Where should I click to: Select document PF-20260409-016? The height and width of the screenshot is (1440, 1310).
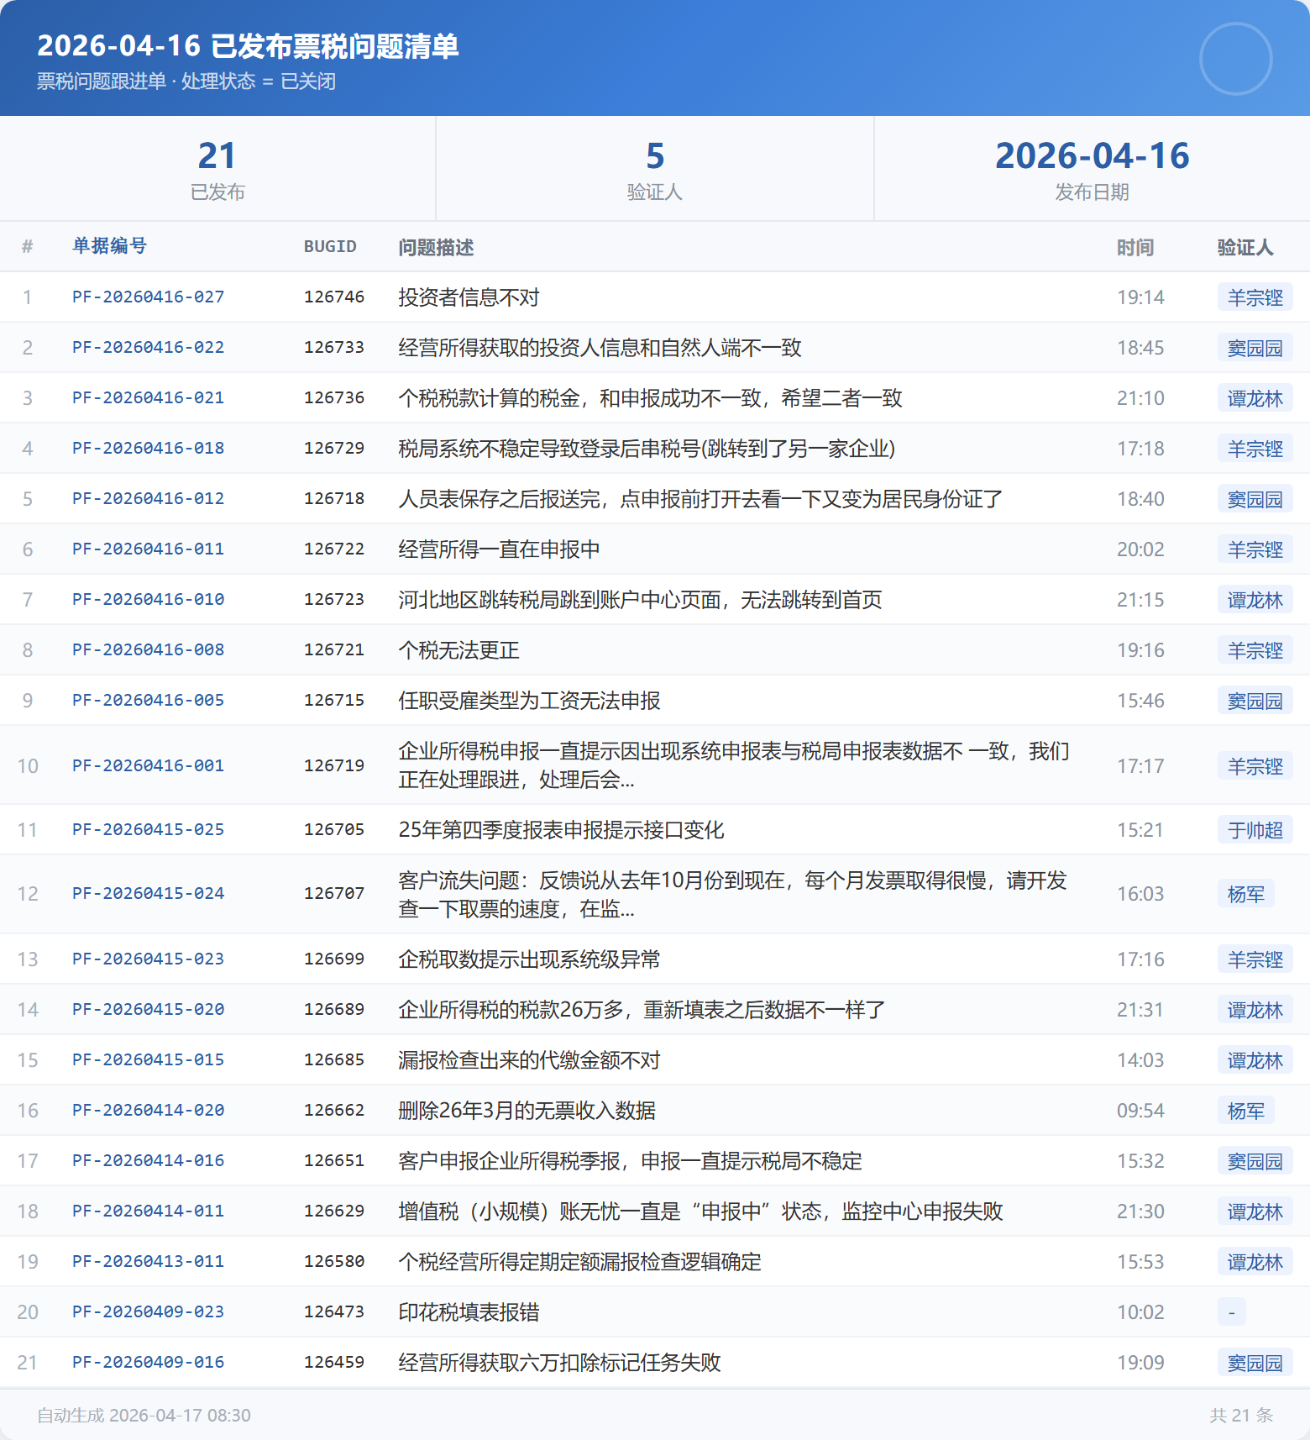point(148,1362)
